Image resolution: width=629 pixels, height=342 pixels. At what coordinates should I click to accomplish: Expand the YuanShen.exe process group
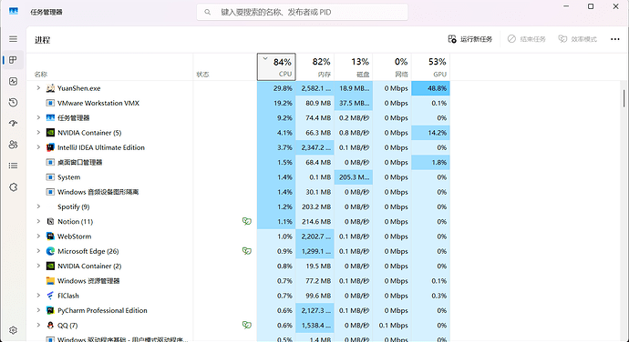click(x=38, y=87)
